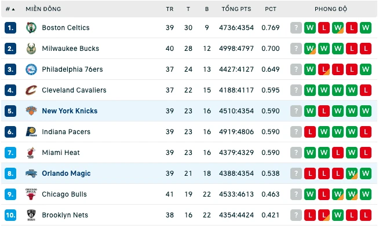
Task: Open the Miami Heat logo
Action: point(31,153)
